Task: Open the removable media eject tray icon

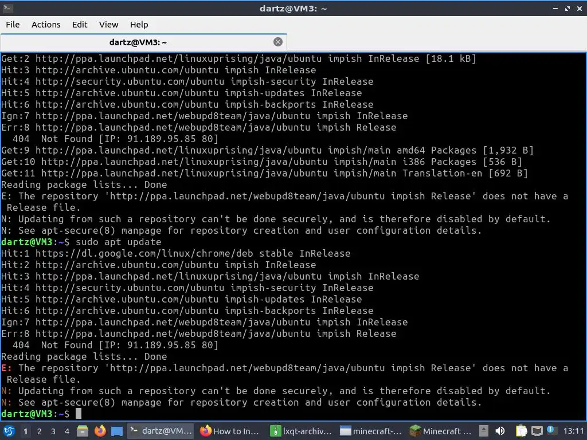Action: (x=484, y=431)
